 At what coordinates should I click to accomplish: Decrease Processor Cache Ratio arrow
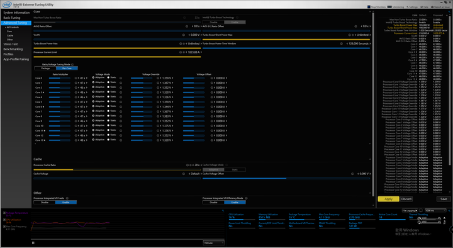point(194,165)
